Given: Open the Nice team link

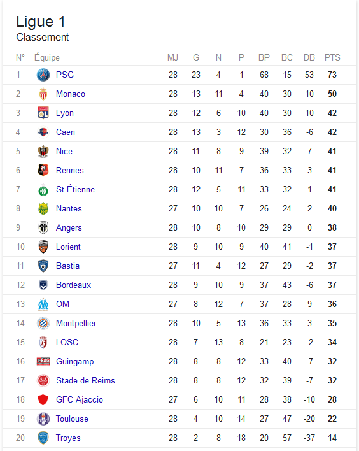Looking at the screenshot, I should coord(64,151).
